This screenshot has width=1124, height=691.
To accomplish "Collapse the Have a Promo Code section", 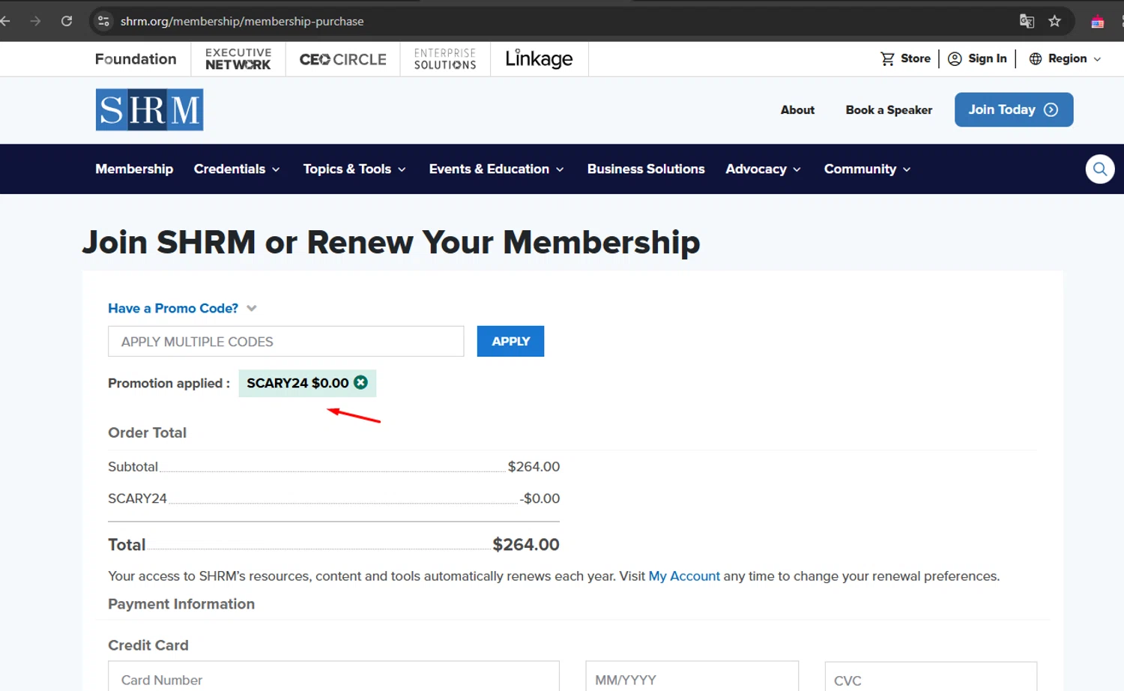I will tap(252, 308).
